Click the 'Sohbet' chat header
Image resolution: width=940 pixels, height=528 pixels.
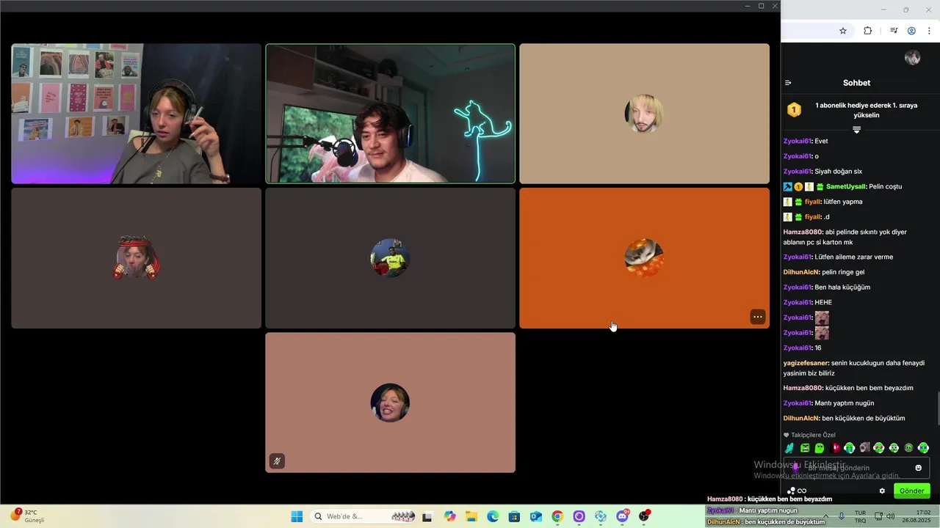(x=856, y=83)
